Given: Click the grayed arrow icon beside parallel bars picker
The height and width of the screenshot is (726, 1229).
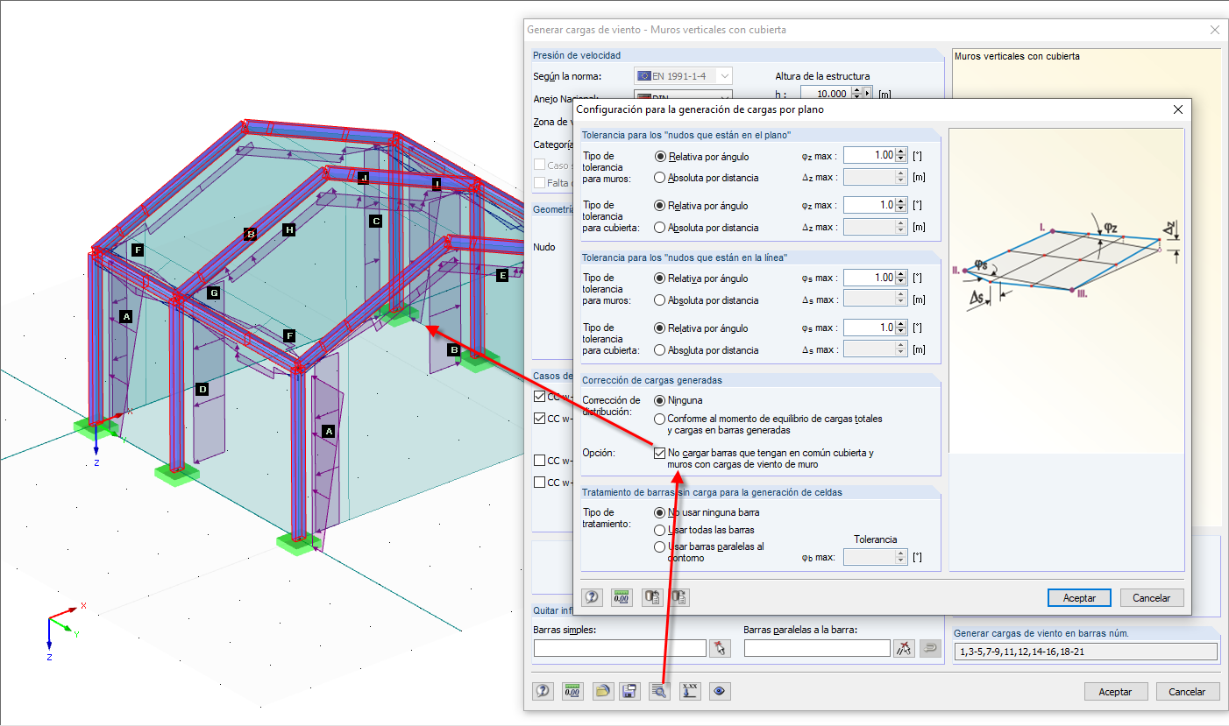Looking at the screenshot, I should pos(930,648).
